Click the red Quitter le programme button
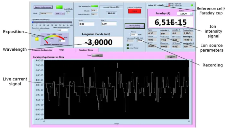 click(135, 11)
